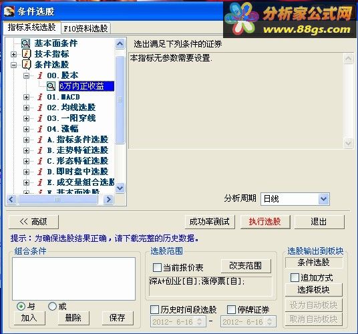Click the icon beside 技术指标

coord(26,54)
